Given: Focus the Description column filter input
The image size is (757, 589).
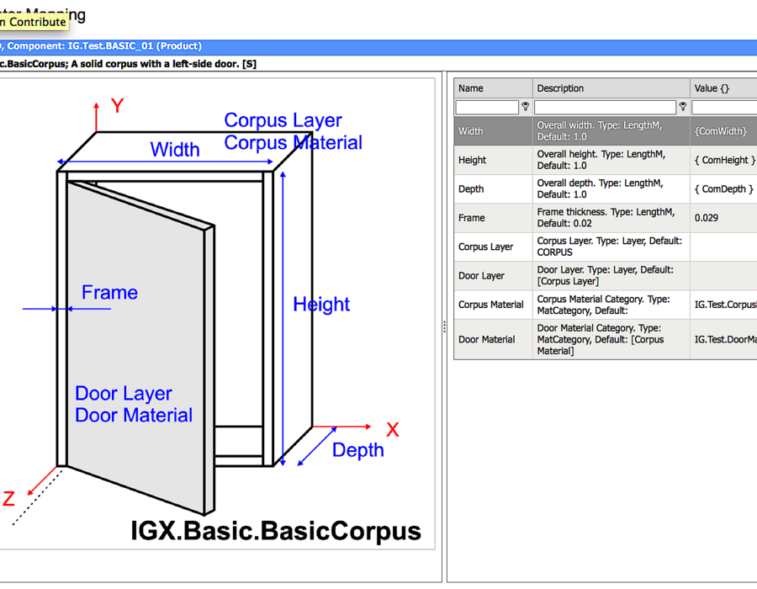Looking at the screenshot, I should (x=605, y=107).
